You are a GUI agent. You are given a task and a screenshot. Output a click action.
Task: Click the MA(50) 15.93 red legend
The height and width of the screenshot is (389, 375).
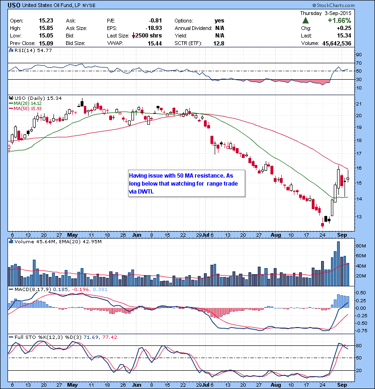click(x=25, y=109)
